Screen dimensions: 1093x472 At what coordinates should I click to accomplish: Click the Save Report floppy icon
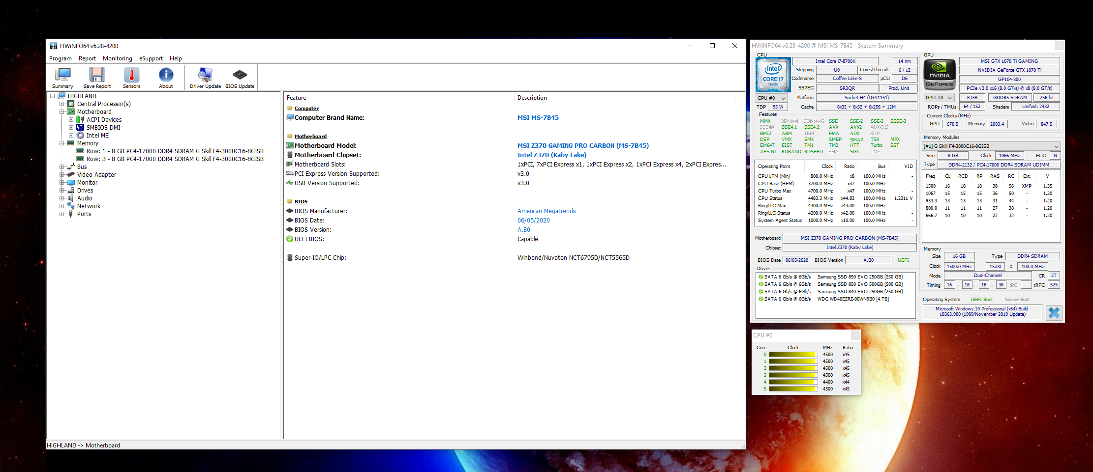(x=97, y=75)
